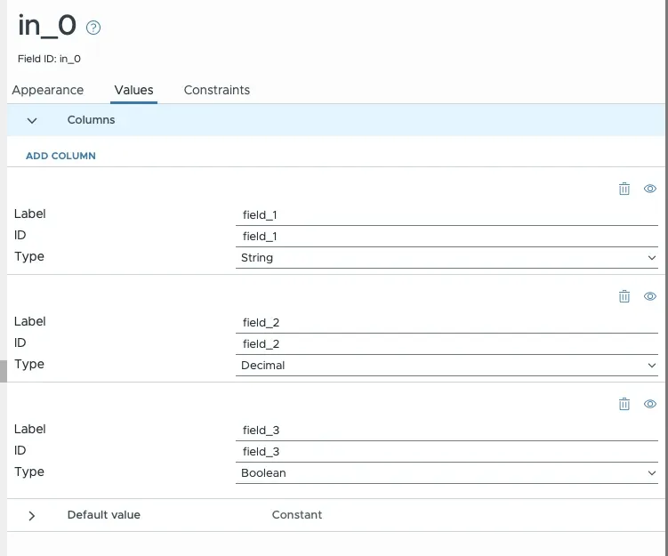The width and height of the screenshot is (668, 556).
Task: Click the Label input containing field_1
Action: (447, 214)
